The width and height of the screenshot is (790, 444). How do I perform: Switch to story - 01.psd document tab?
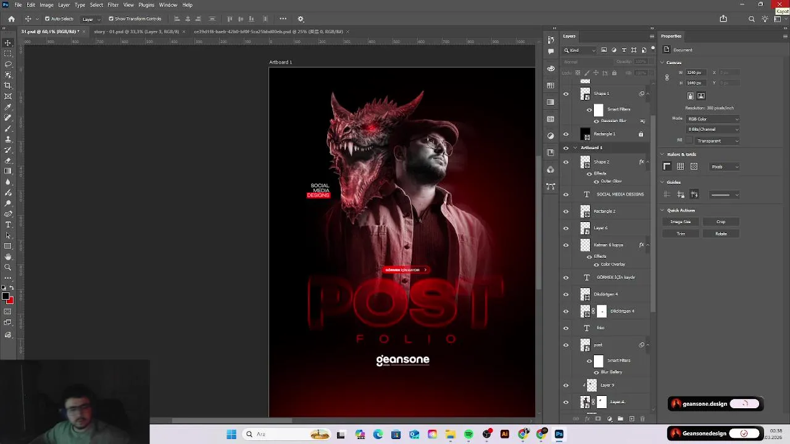[136, 31]
